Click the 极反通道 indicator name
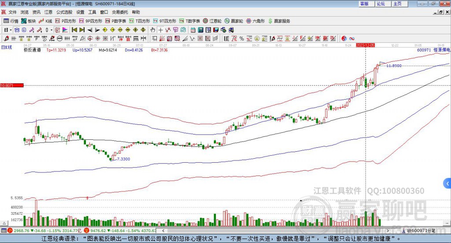The image size is (451, 243). click(32, 50)
